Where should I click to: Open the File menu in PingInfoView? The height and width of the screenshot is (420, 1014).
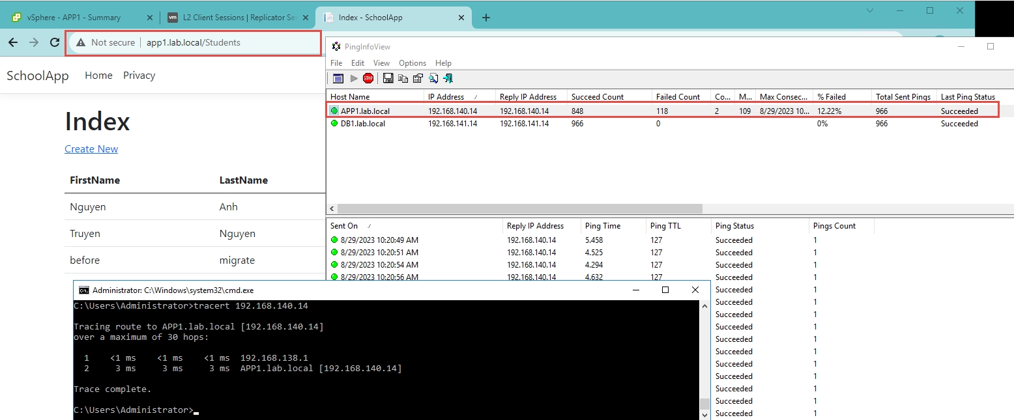[x=336, y=63]
